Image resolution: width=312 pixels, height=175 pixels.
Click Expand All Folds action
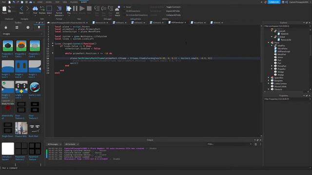pos(173,11)
